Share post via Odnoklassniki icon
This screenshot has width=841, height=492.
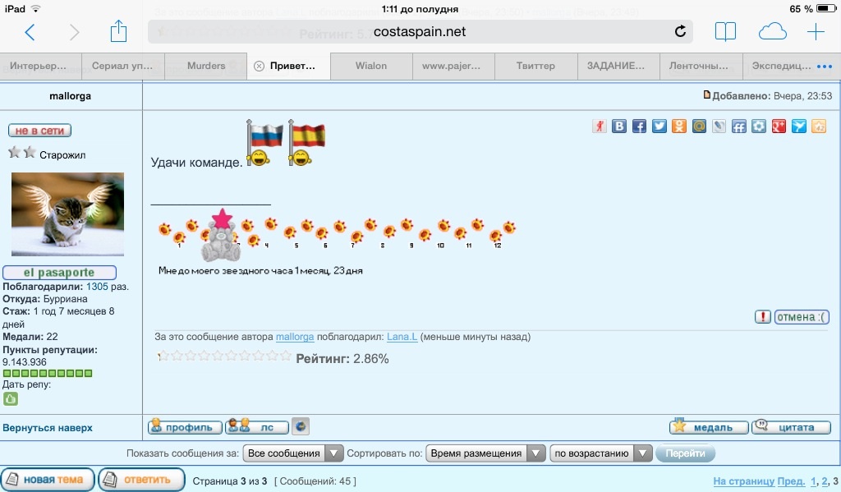tap(679, 126)
